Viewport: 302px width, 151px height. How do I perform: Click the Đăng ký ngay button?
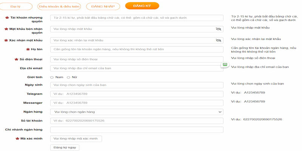[x=65, y=148]
